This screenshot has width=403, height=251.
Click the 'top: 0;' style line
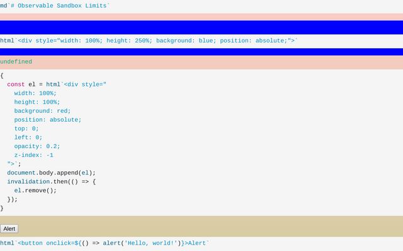[26, 129]
